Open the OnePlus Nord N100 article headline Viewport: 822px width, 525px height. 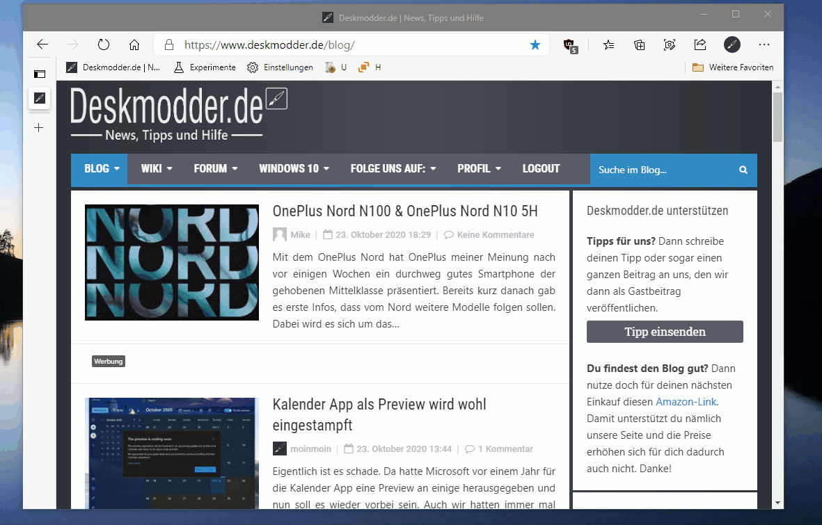(405, 211)
